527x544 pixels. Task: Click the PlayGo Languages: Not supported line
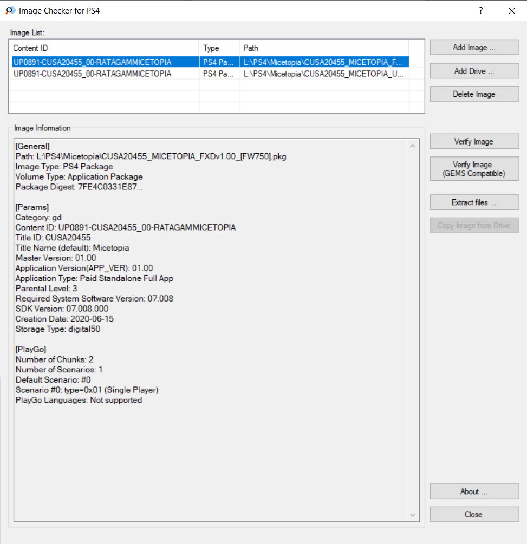click(79, 400)
